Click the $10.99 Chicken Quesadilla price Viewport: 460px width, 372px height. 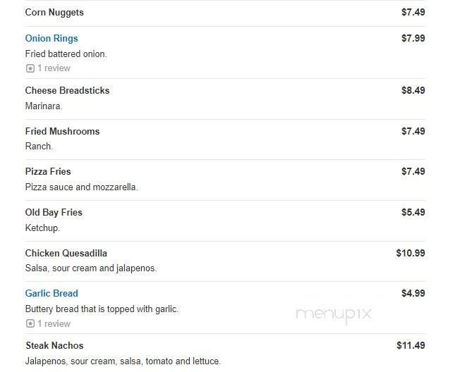pos(411,254)
